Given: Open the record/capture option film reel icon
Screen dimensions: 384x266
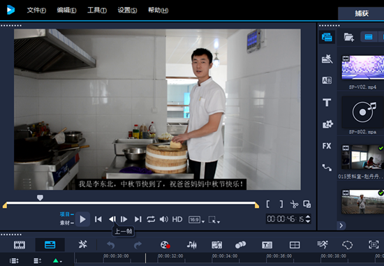Looking at the screenshot, I should (165, 244).
